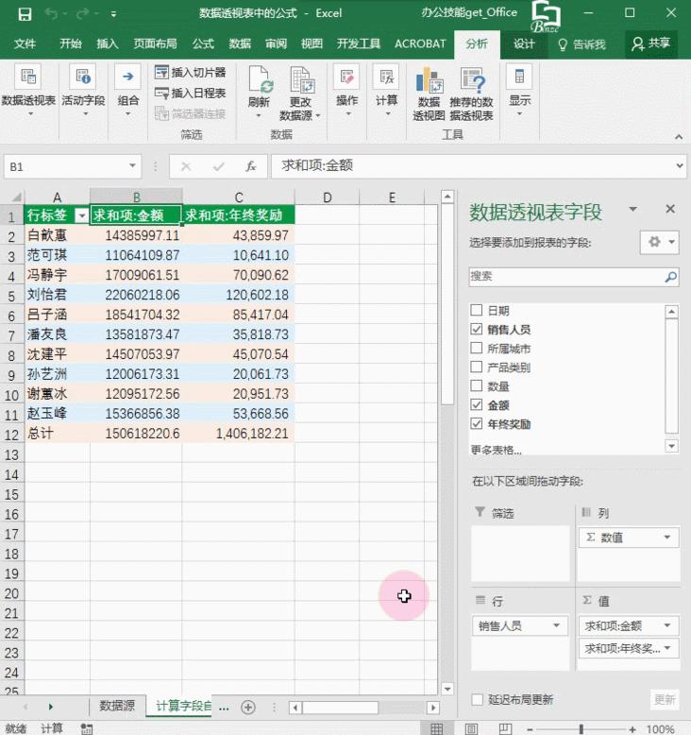Click the 共享 share button
This screenshot has height=735, width=691.
click(x=651, y=43)
